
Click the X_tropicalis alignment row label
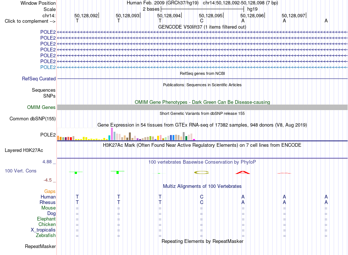tap(43, 230)
